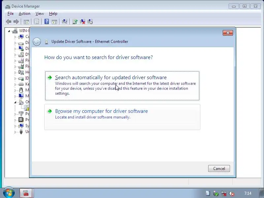Open the Action menu

tap(24, 14)
